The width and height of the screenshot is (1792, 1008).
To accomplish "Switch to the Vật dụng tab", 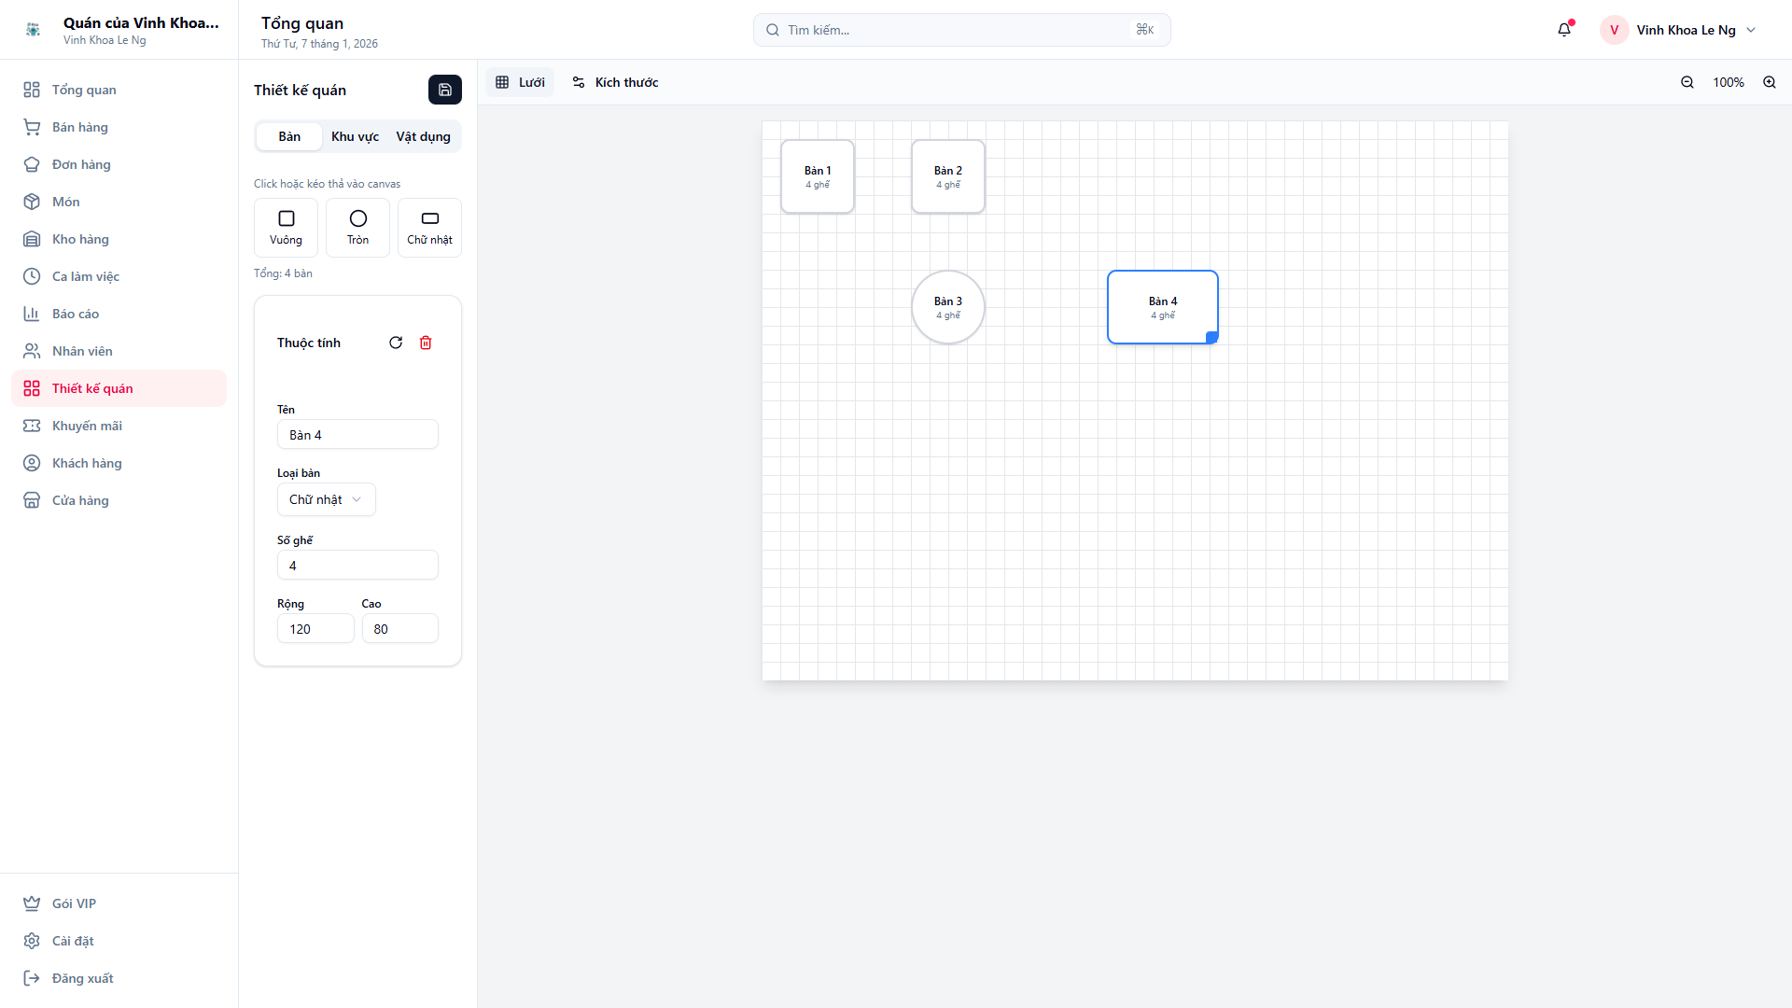I will tap(423, 136).
